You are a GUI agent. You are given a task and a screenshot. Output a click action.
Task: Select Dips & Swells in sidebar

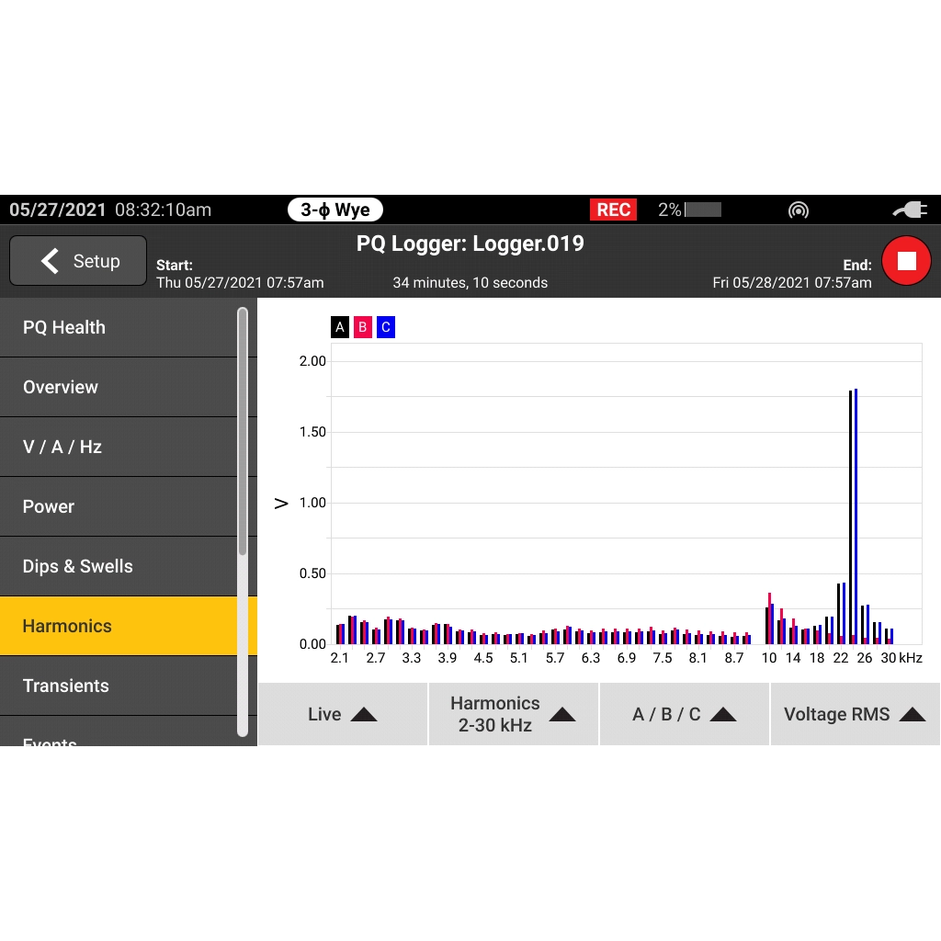click(x=119, y=566)
